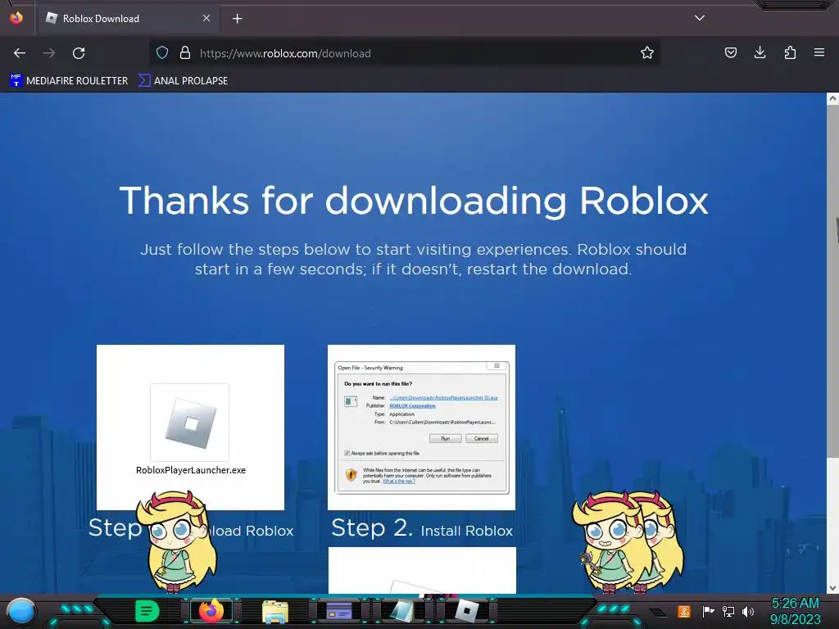Click the RobloxPlayerLauncher.exe thumbnail
The width and height of the screenshot is (839, 629).
pyautogui.click(x=190, y=428)
